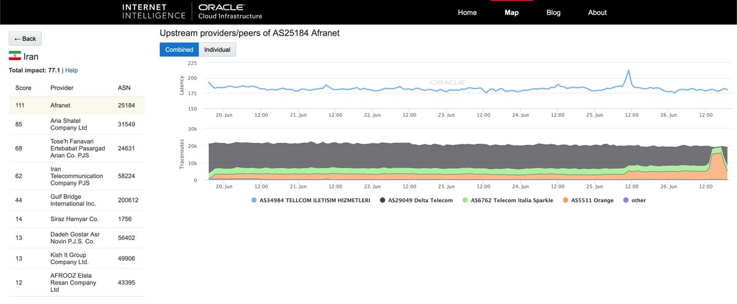The width and height of the screenshot is (737, 304).
Task: Toggle the 'other' legend series
Action: (634, 200)
